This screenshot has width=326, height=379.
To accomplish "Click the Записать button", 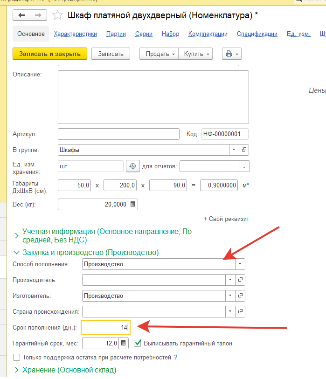I will pos(111,54).
